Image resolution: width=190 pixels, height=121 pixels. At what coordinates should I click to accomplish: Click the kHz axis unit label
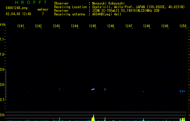click(3, 25)
